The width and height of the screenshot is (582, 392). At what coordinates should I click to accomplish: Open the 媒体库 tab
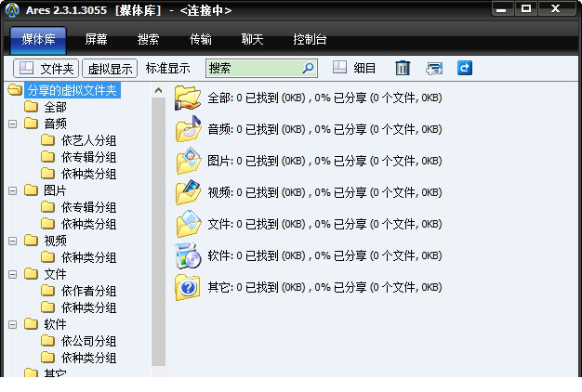pyautogui.click(x=38, y=39)
